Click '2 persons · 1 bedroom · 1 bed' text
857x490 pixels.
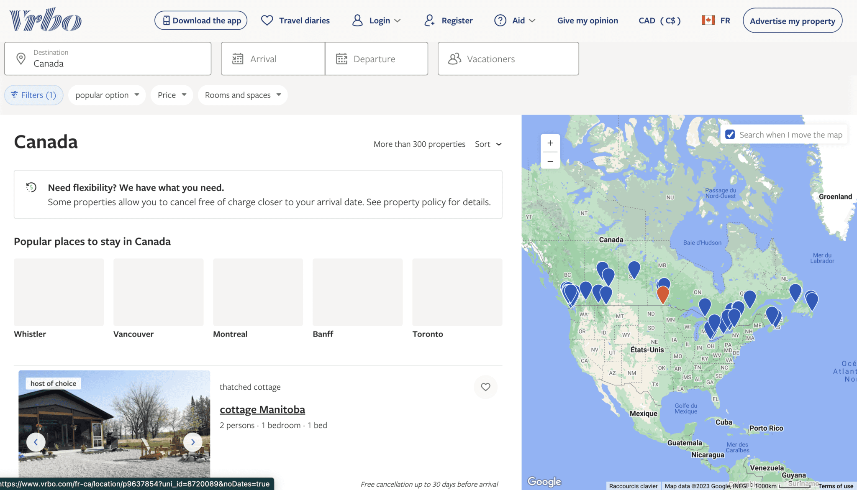tap(273, 425)
